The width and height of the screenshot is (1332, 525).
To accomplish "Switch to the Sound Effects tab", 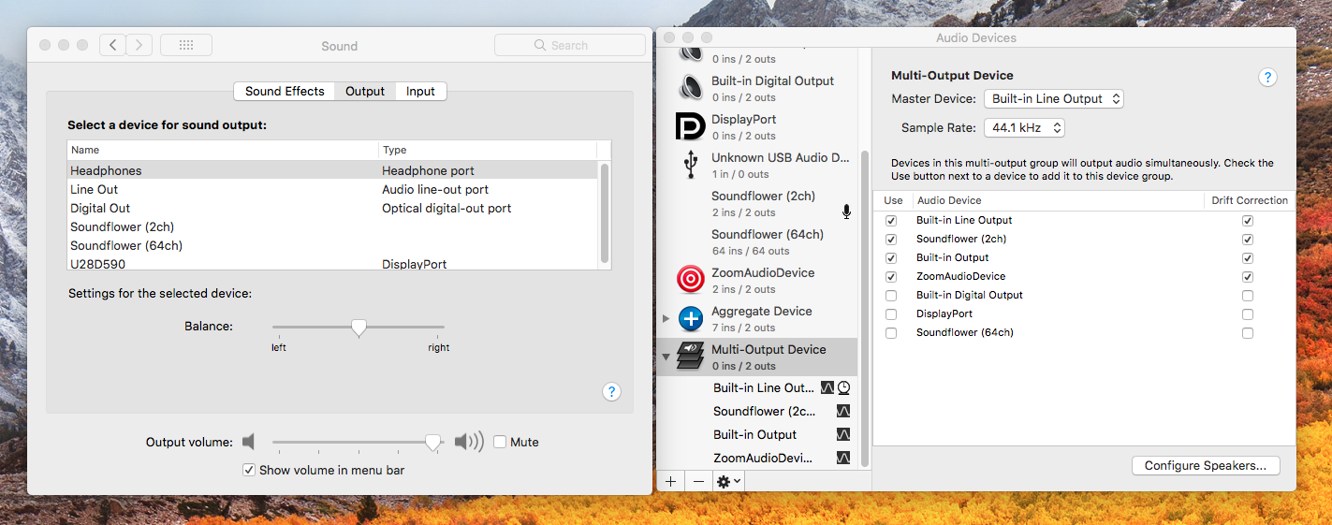I will 285,91.
